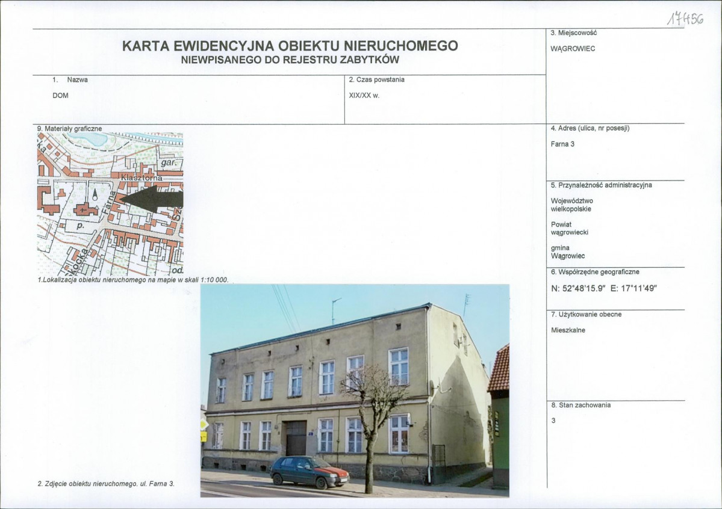
Task: Click the word 'gmina'
Action: click(x=561, y=248)
